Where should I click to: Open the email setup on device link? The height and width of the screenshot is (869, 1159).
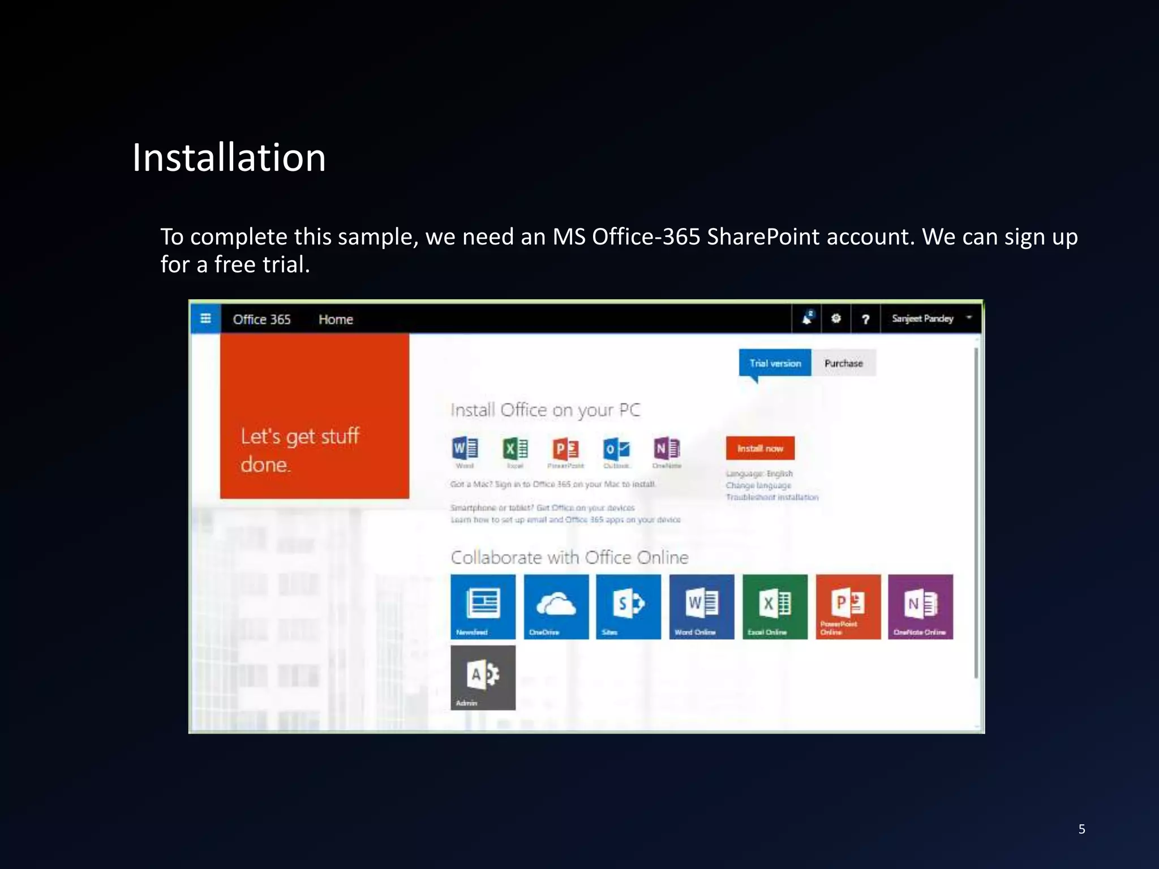tap(565, 519)
